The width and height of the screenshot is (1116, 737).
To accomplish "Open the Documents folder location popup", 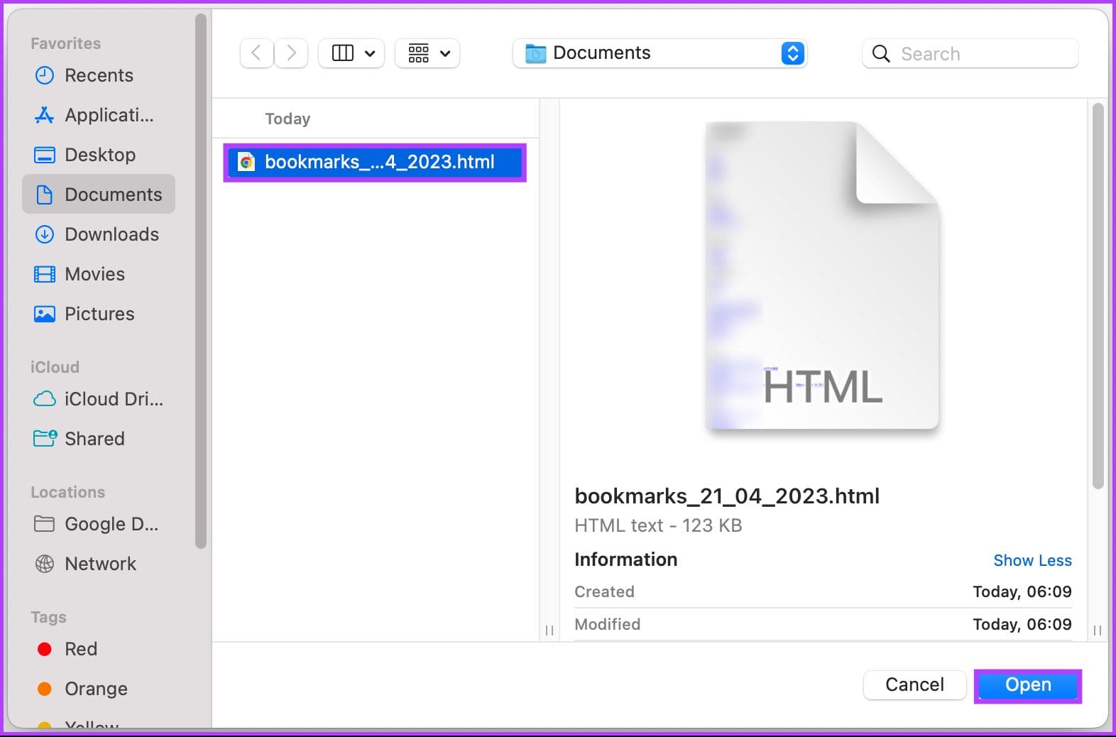I will pos(660,53).
